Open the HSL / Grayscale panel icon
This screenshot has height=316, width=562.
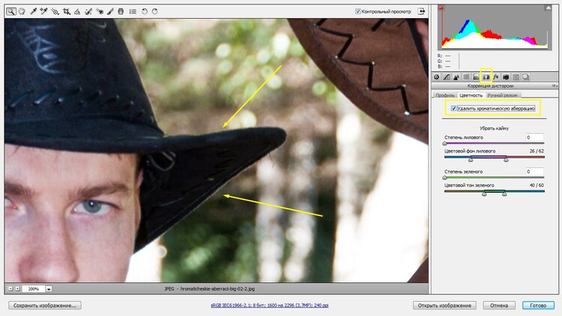(x=466, y=77)
